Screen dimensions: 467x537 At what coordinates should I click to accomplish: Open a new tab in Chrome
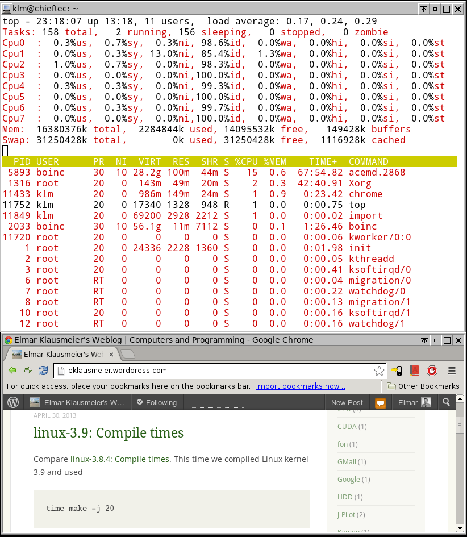coord(128,355)
